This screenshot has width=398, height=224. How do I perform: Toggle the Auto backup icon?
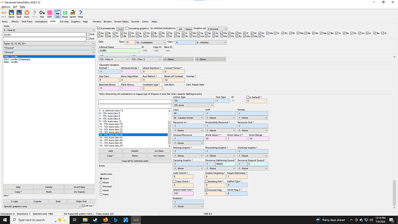(27, 14)
